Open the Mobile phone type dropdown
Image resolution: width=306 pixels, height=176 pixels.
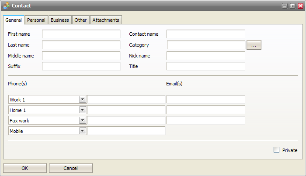point(82,130)
